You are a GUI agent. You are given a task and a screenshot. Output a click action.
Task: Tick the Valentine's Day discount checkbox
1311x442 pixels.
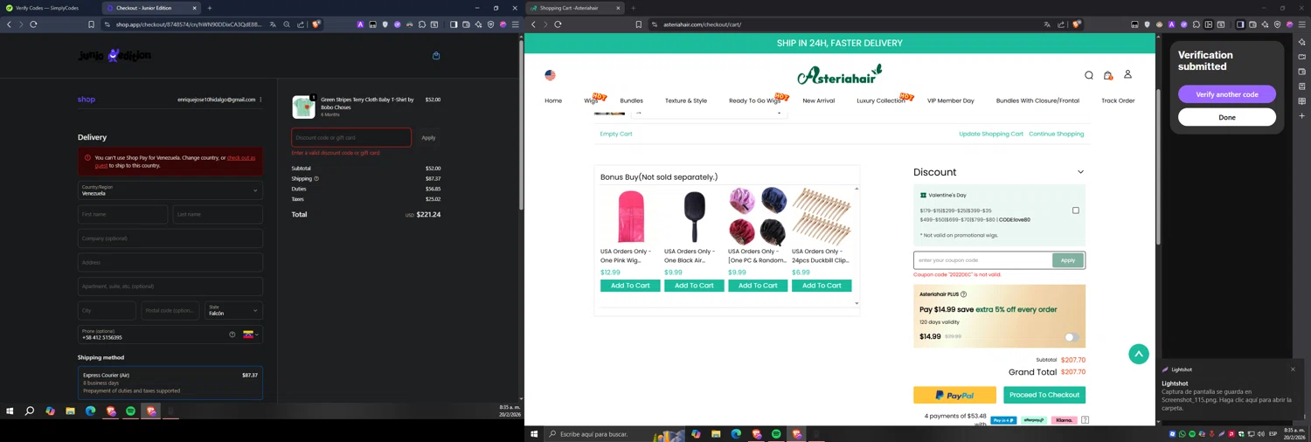coord(1076,211)
